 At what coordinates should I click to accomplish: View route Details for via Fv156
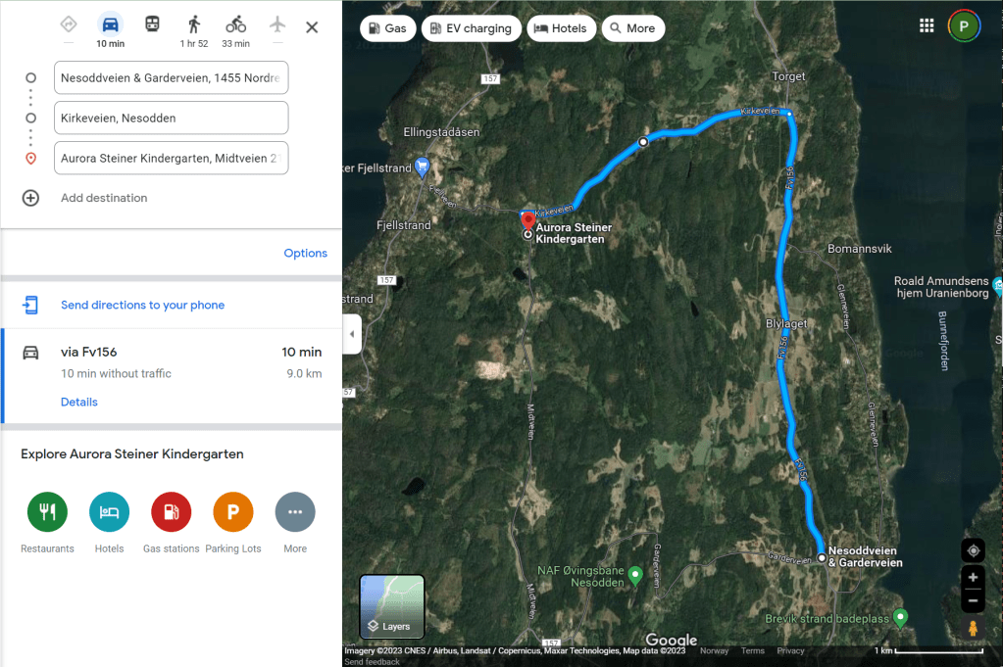(79, 402)
